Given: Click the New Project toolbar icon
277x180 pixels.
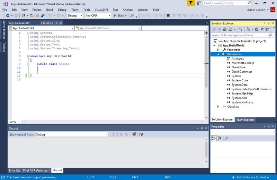Looking at the screenshot, I should pyautogui.click(x=24, y=16).
